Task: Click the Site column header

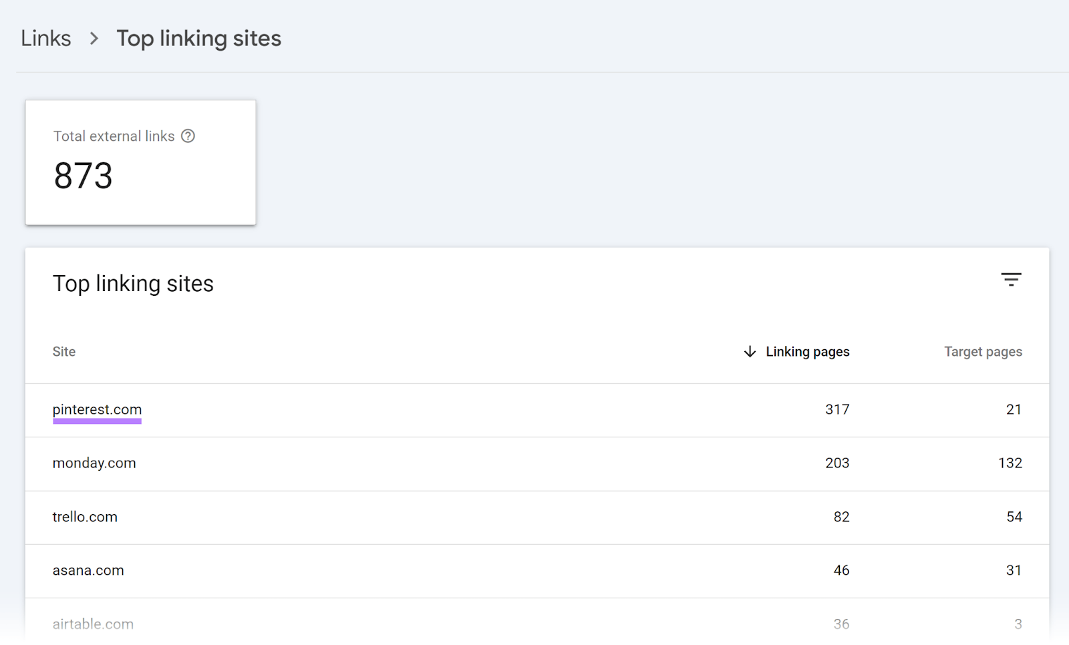Action: pyautogui.click(x=64, y=352)
